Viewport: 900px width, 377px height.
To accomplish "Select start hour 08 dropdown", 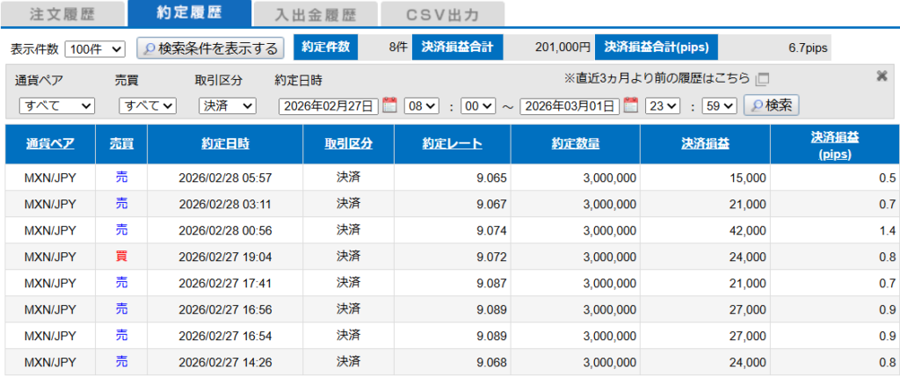I will 420,106.
